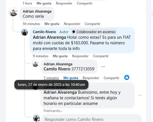
Task: Open profile switcher arrow on reply avatar
Action: (39, 120)
